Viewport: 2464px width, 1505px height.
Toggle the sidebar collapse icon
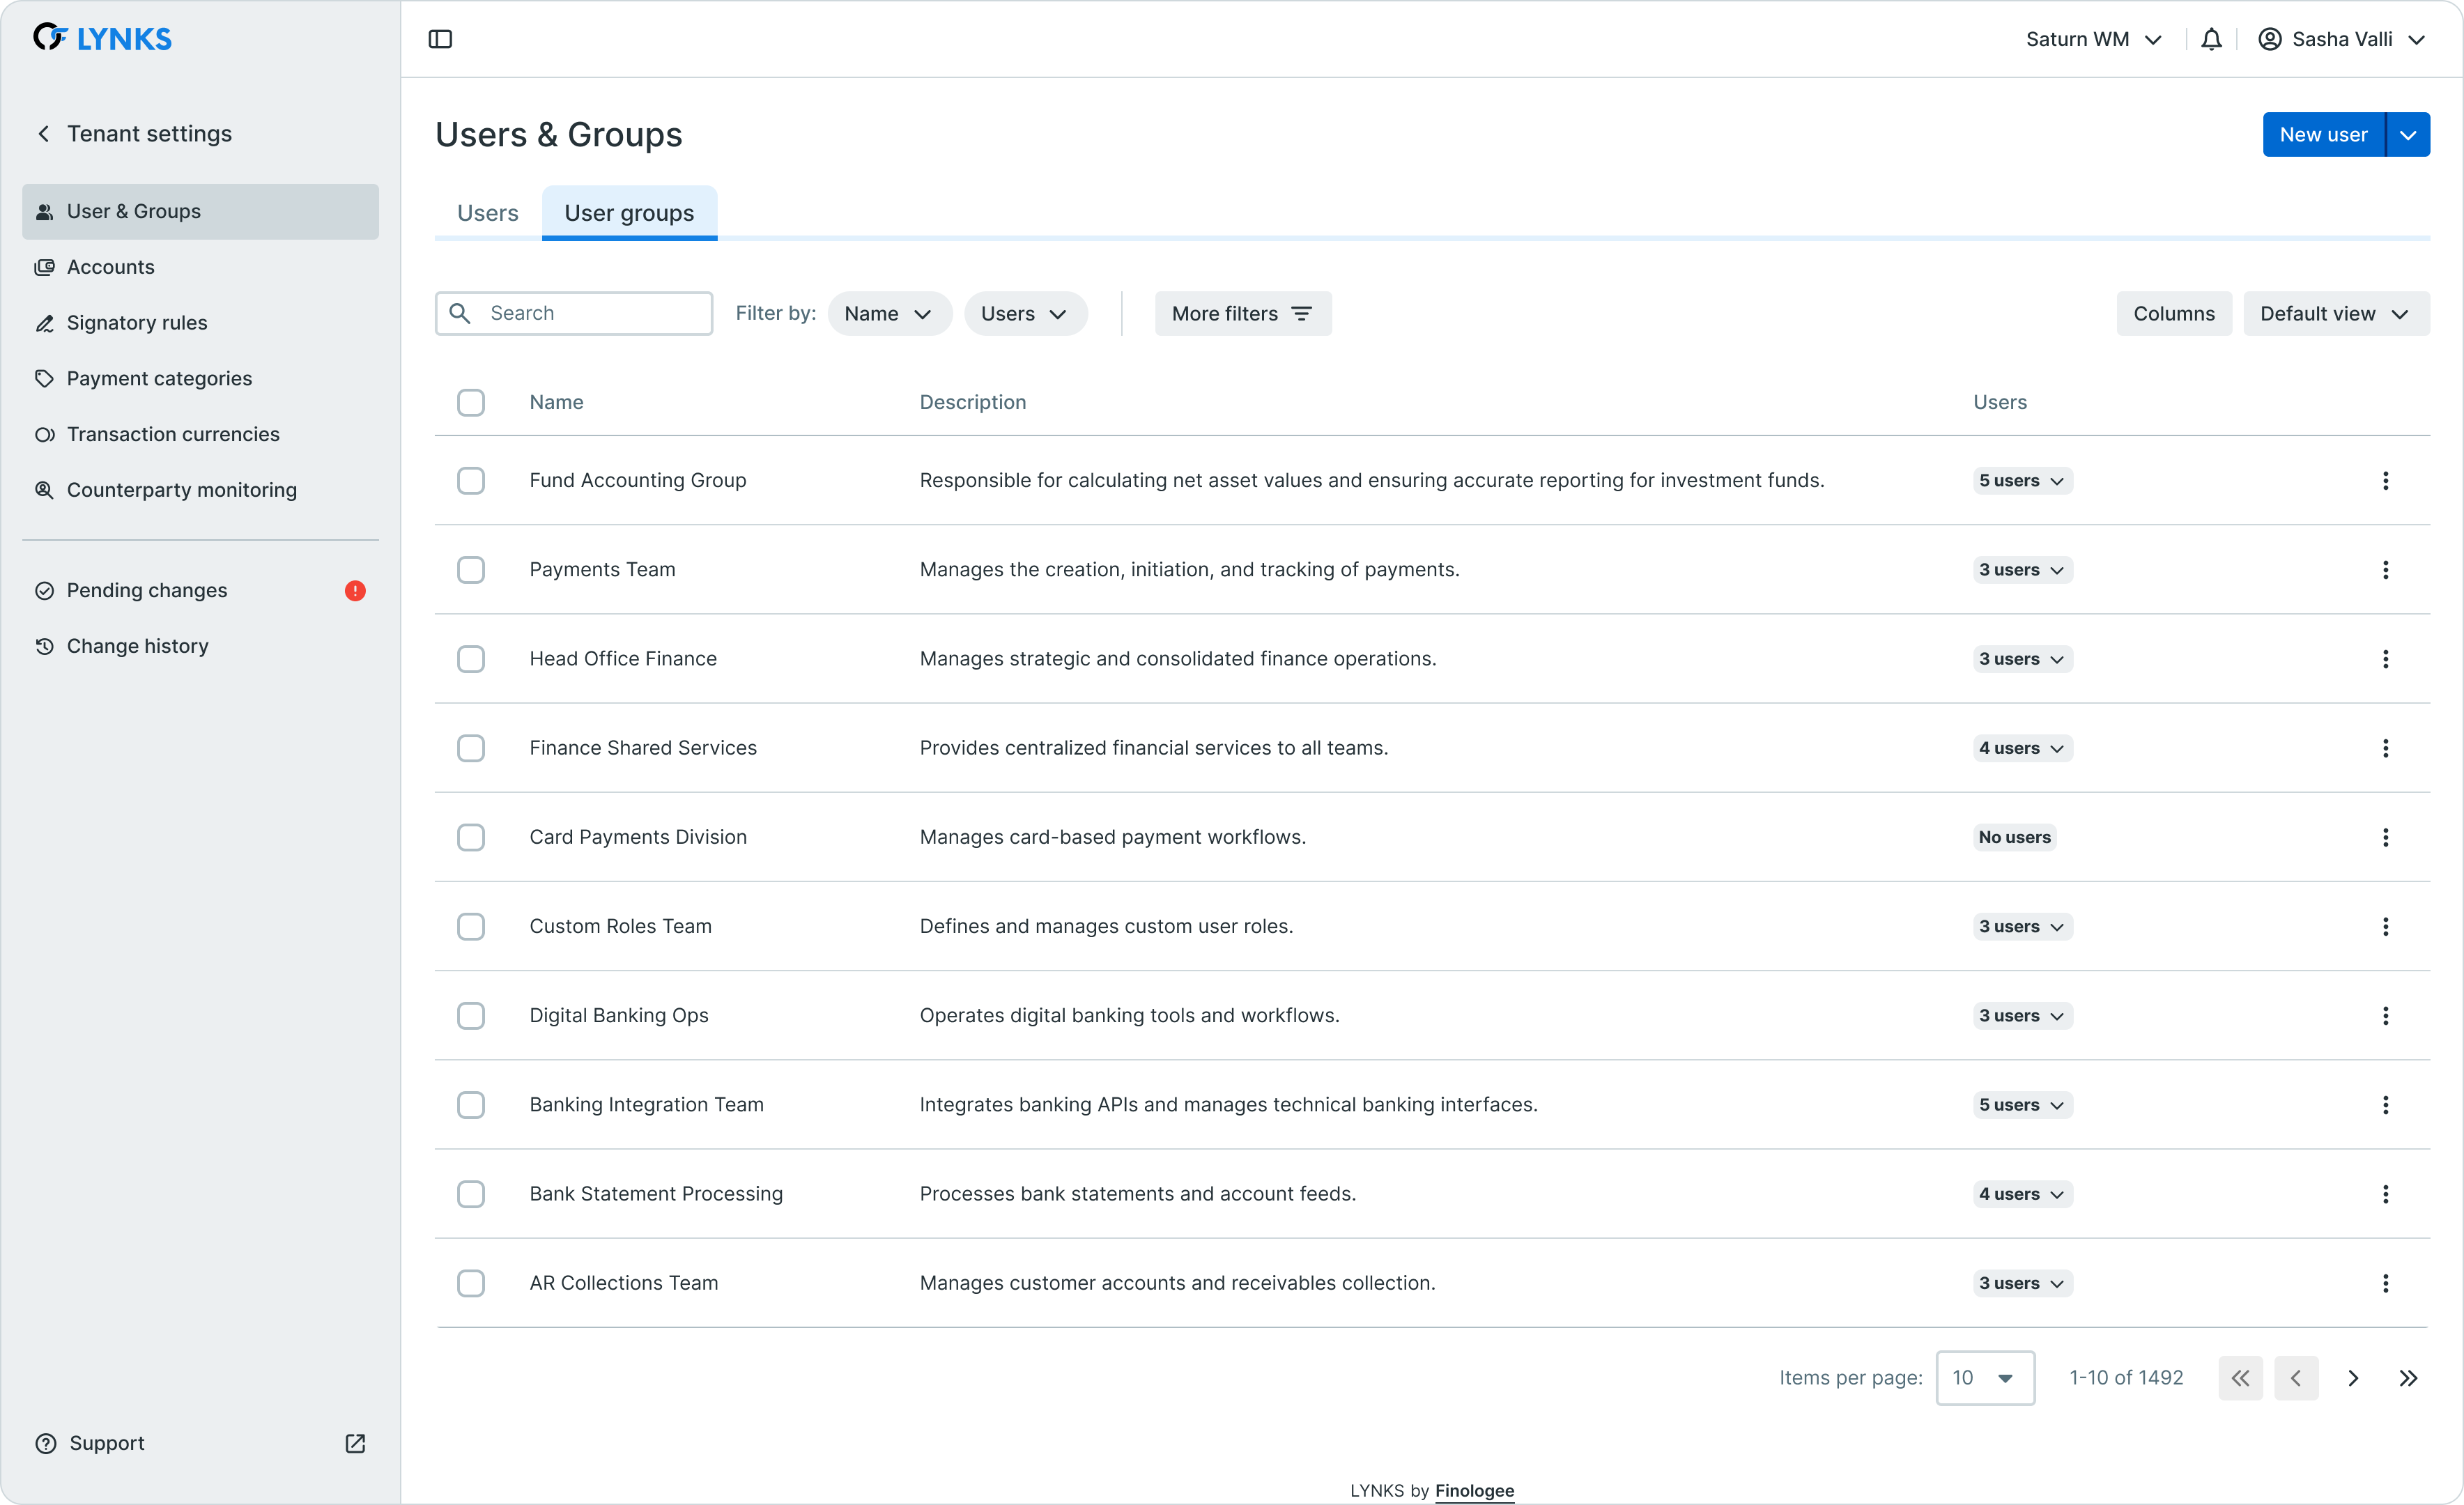[440, 39]
